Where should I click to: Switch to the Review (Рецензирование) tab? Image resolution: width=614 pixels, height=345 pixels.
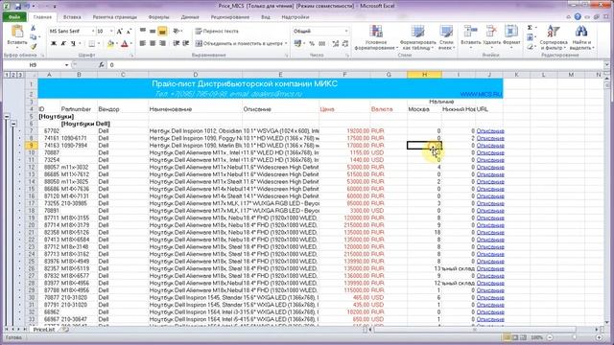[230, 17]
